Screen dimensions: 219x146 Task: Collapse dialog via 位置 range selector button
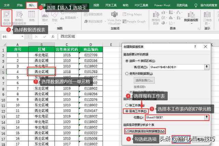(x=207, y=117)
